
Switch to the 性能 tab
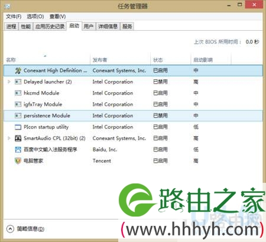pyautogui.click(x=26, y=27)
